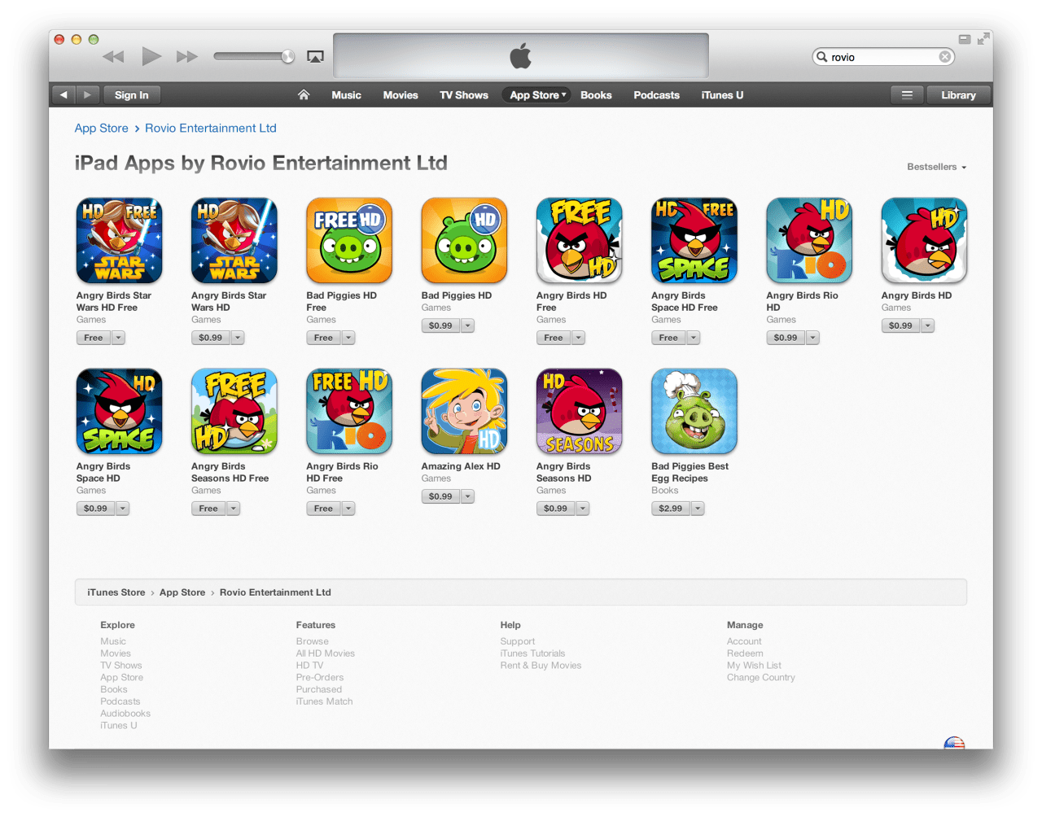The height and width of the screenshot is (817, 1042).
Task: Clear the rovio search field
Action: [x=944, y=57]
